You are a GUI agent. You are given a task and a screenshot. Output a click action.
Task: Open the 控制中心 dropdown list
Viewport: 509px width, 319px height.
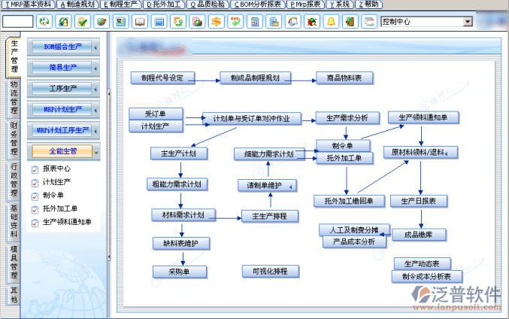click(x=468, y=22)
